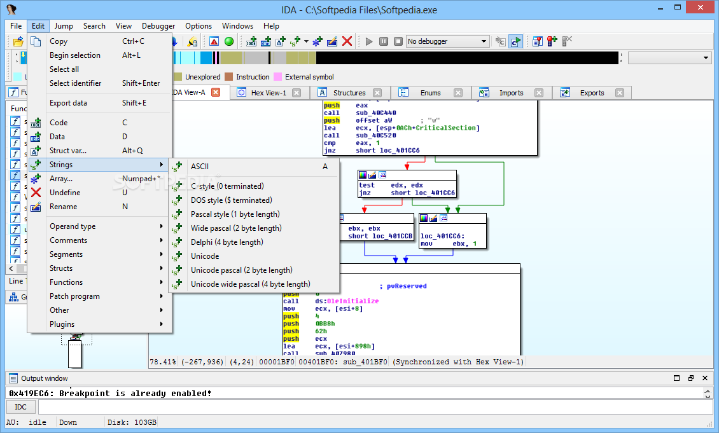Switch to the Imports tab
The width and height of the screenshot is (719, 433).
click(513, 93)
